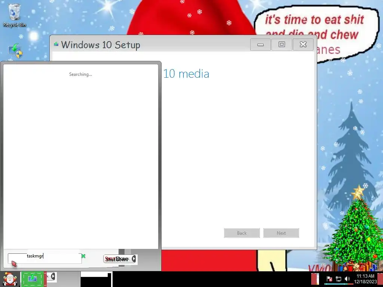Expand the Shut Down options arrow
The width and height of the screenshot is (383, 287).
pyautogui.click(x=134, y=259)
